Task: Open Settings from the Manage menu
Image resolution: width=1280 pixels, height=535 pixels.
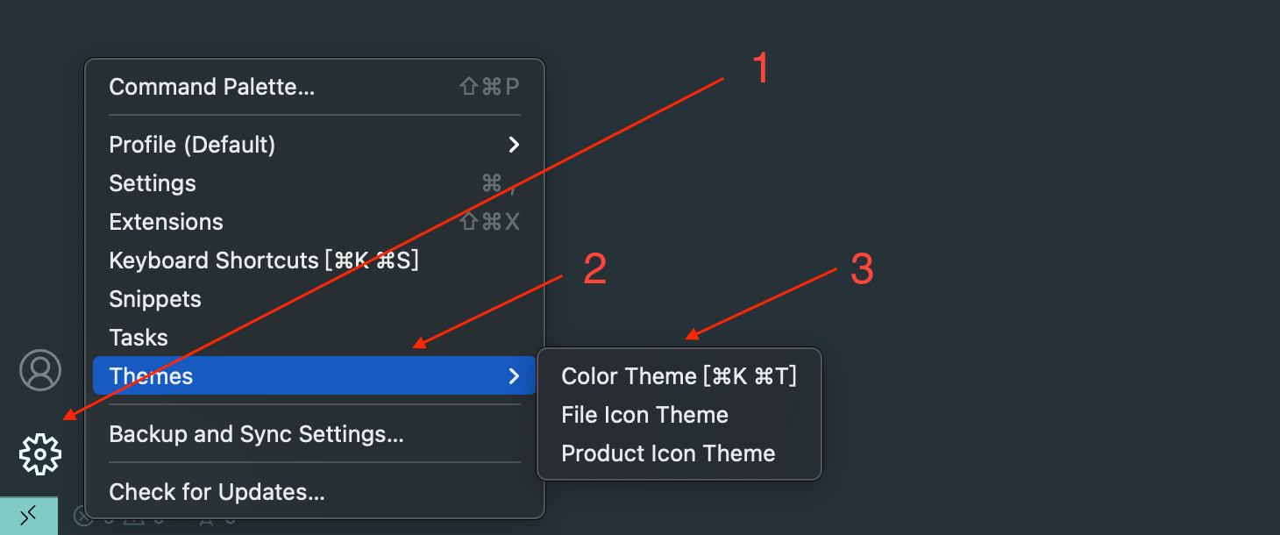Action: [153, 183]
